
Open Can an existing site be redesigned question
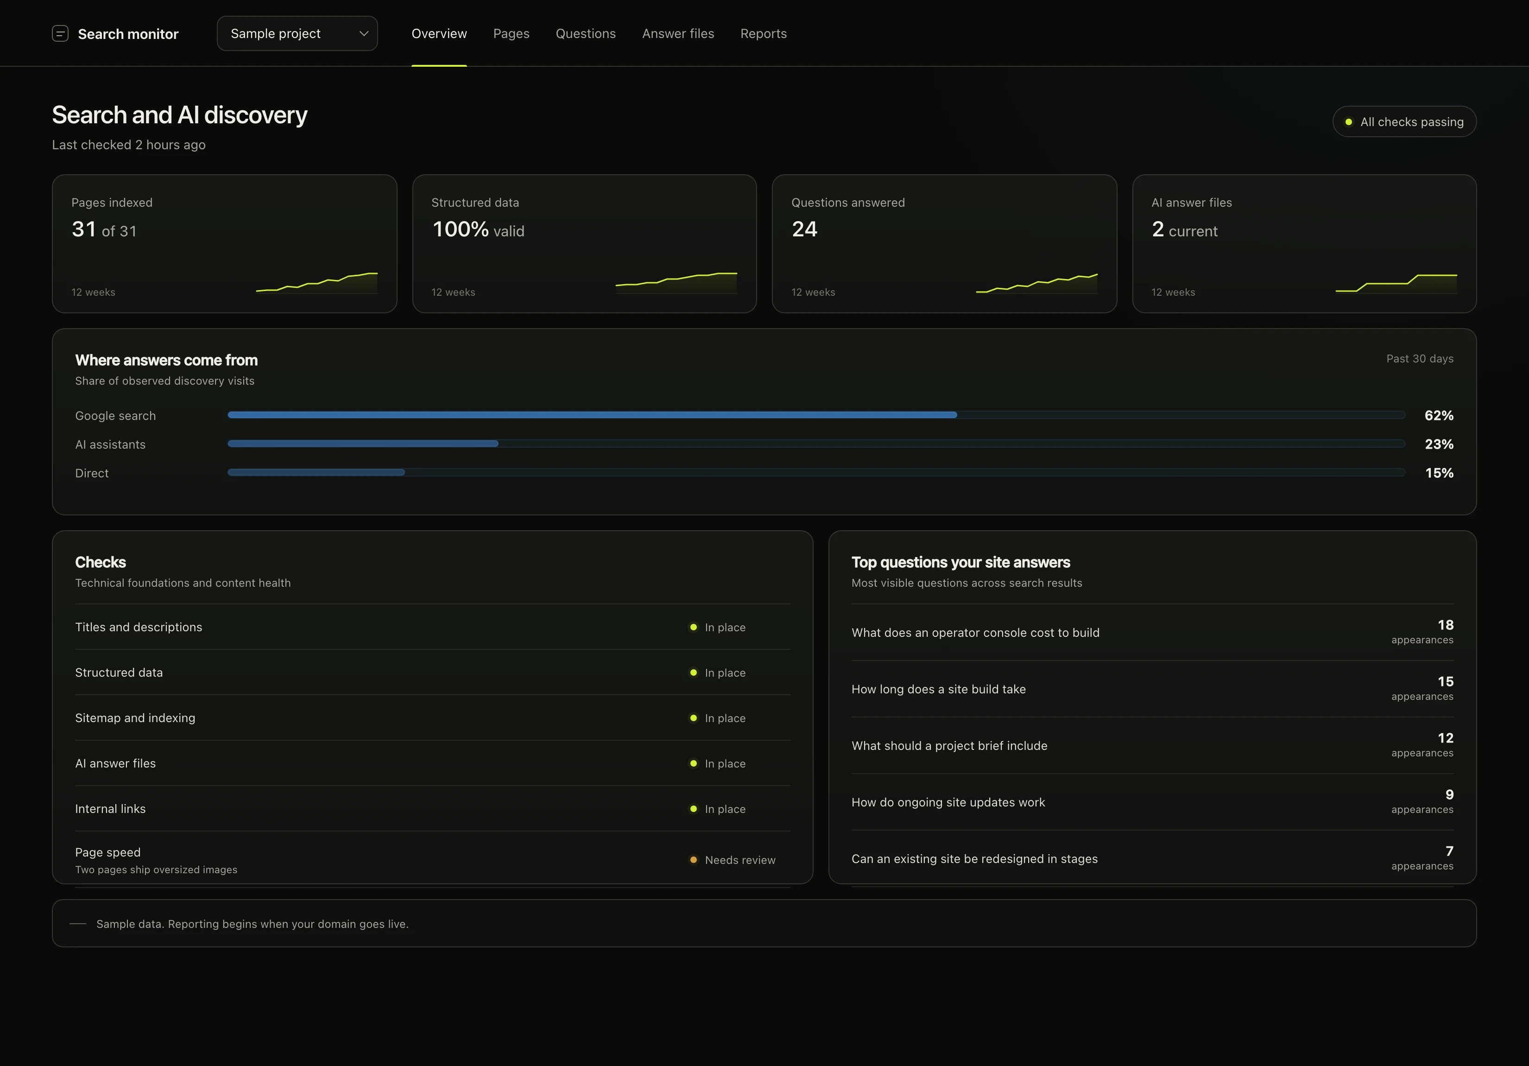point(1152,859)
